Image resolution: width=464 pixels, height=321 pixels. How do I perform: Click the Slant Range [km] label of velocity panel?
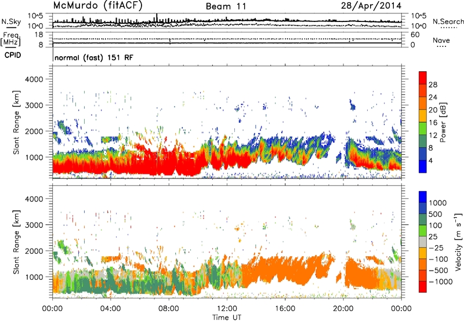click(16, 242)
